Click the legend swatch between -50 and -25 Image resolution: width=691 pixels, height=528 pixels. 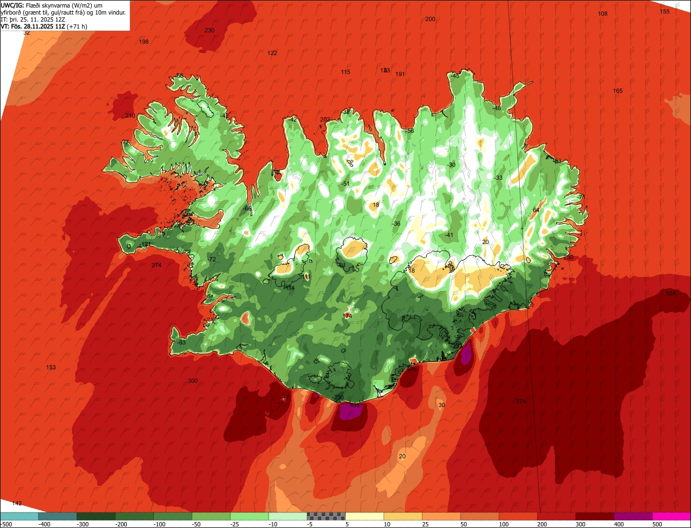tap(211, 516)
